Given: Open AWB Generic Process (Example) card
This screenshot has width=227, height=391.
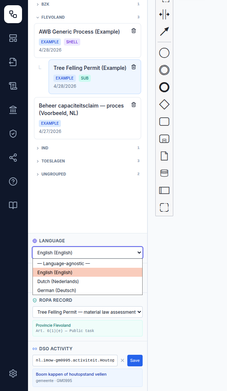Looking at the screenshot, I should [x=87, y=41].
